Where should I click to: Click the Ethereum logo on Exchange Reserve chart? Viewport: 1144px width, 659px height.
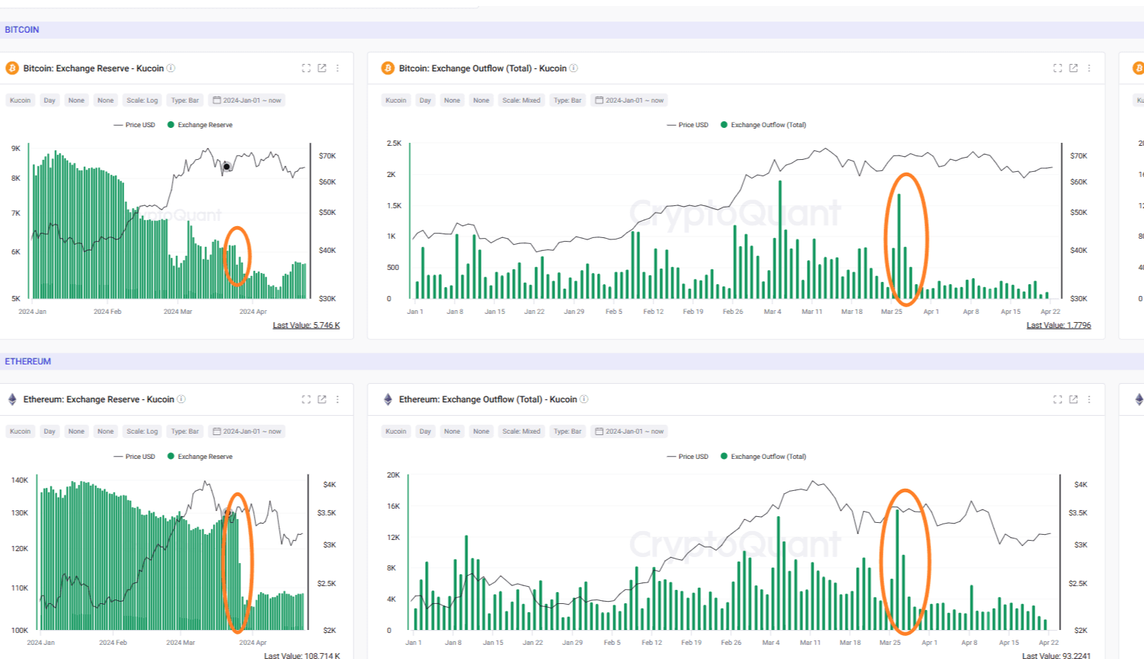pyautogui.click(x=11, y=399)
